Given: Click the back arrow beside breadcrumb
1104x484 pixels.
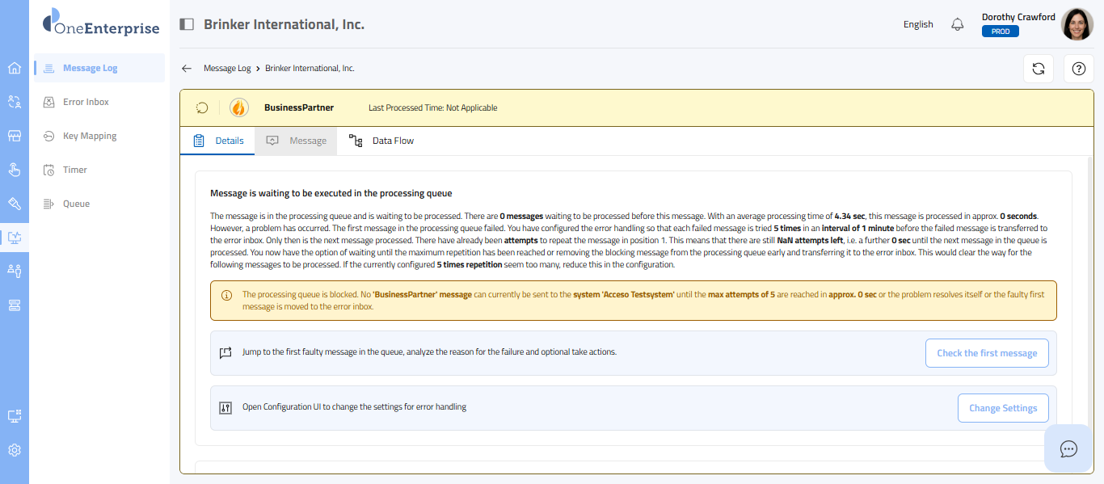Looking at the screenshot, I should point(187,69).
